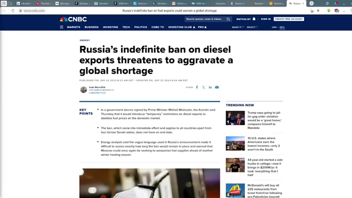Click the Sign In link
This screenshot has width=352, height=198.
(x=266, y=19)
